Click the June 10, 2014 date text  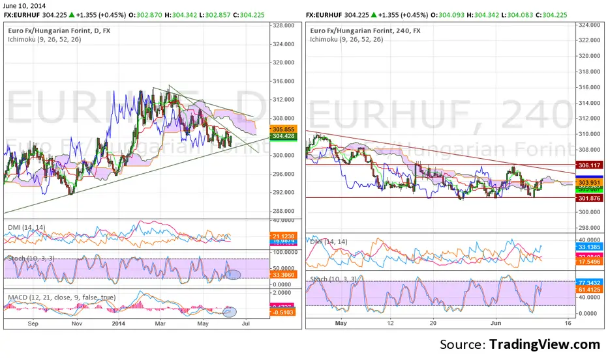(24, 6)
